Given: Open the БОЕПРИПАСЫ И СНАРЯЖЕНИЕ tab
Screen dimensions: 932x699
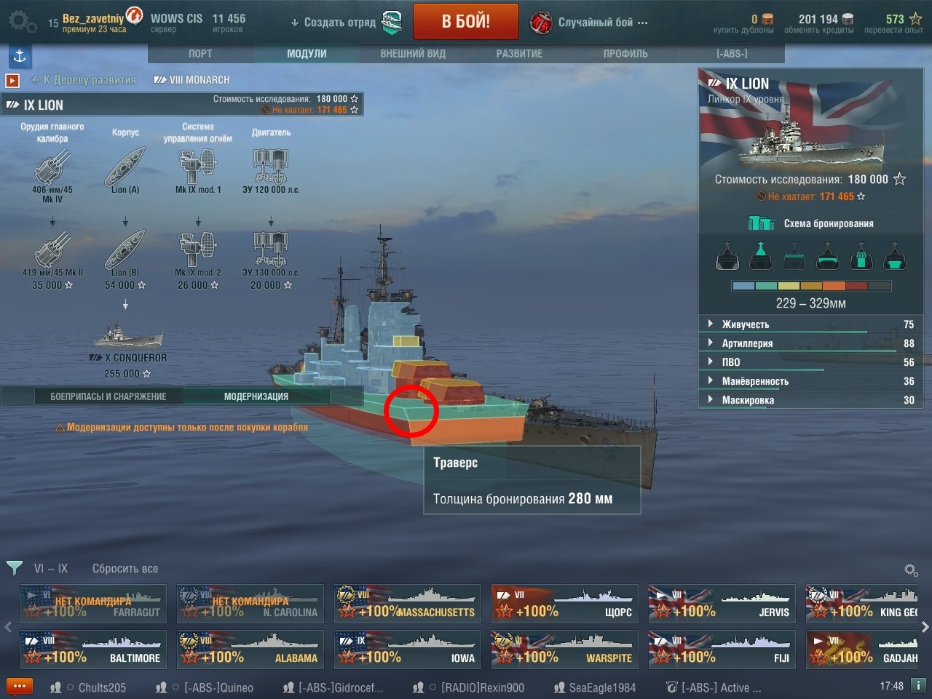Looking at the screenshot, I should tap(108, 396).
